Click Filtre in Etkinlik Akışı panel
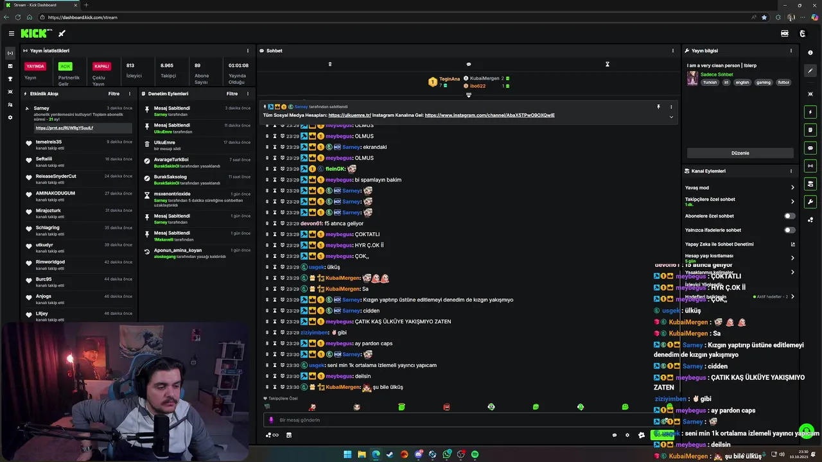 coord(114,94)
